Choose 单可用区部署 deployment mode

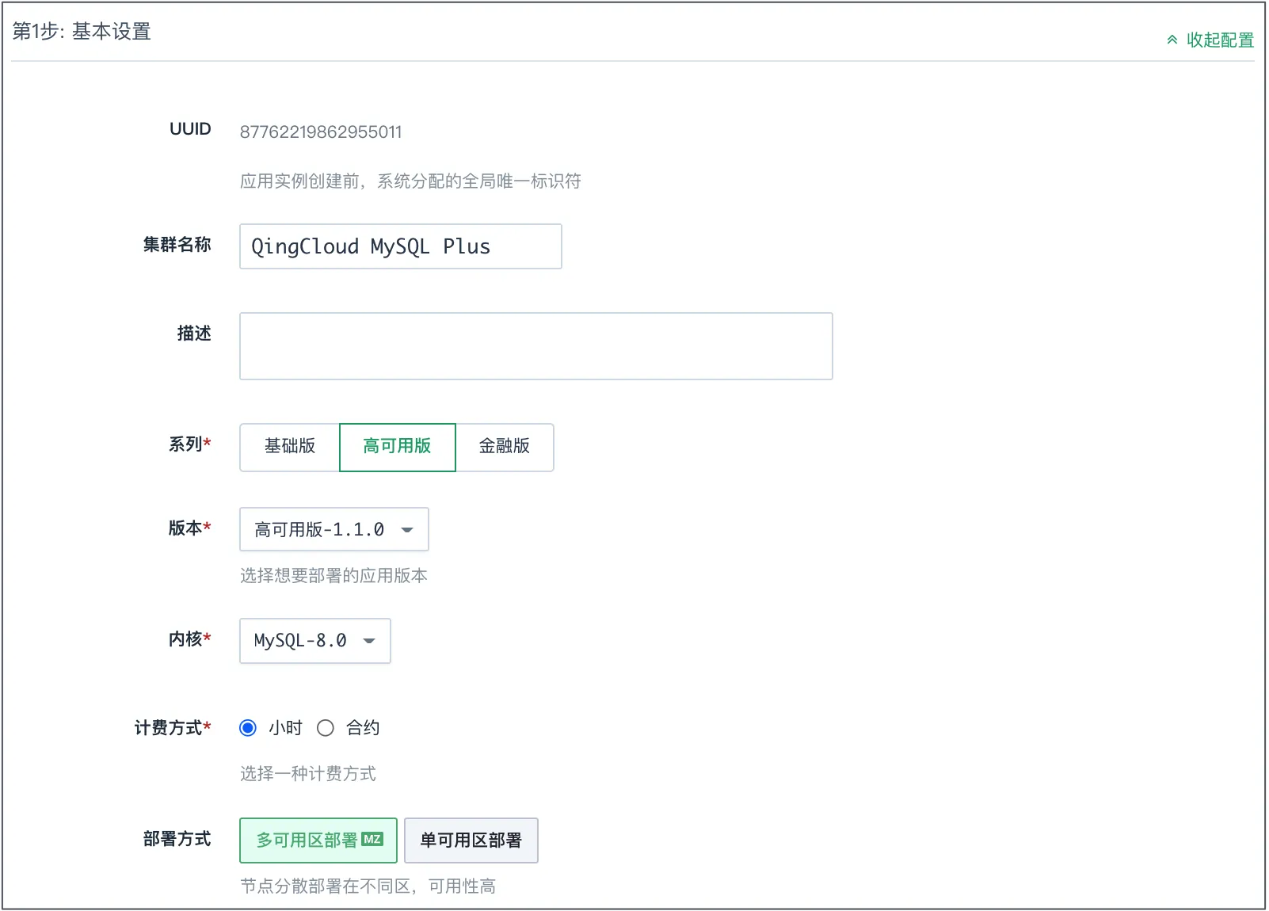pyautogui.click(x=471, y=840)
